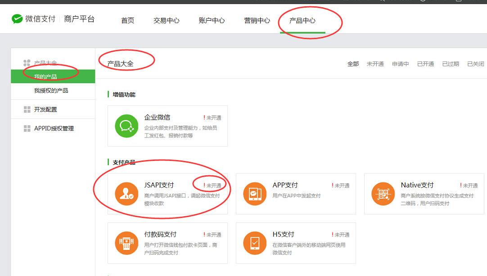
Task: Click 未开通 status on JSAPI支付 card
Action: click(x=212, y=186)
